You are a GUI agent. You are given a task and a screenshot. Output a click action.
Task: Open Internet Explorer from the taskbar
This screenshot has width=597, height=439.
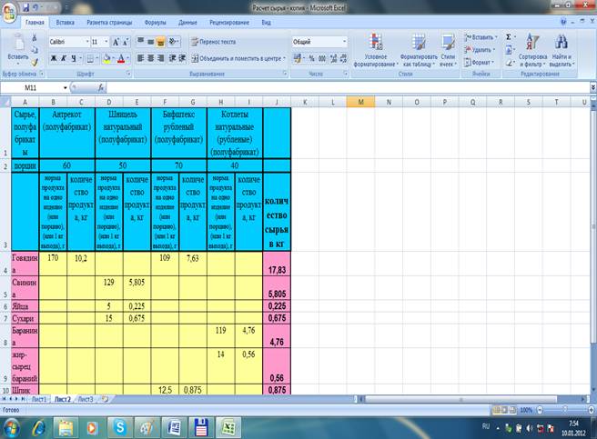(38, 428)
